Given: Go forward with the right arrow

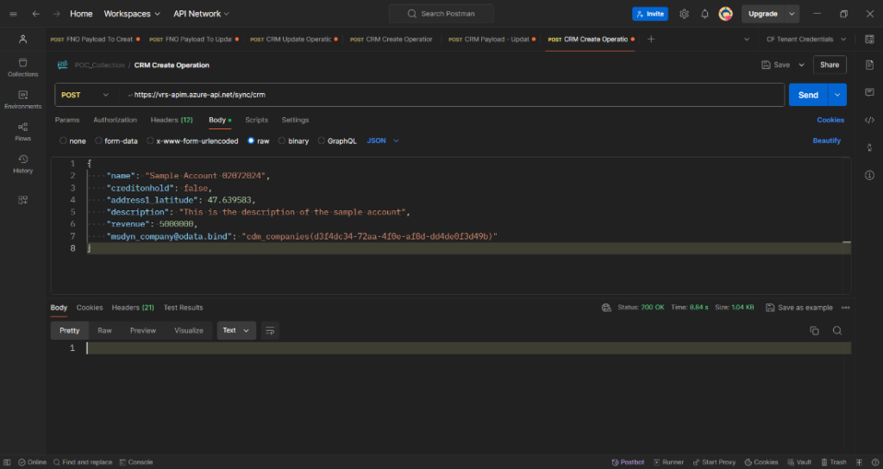Looking at the screenshot, I should click(x=56, y=14).
